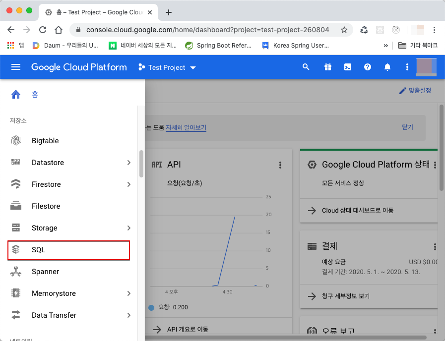The image size is (445, 341).
Task: Click 자세히 알아보기 link
Action: point(186,127)
